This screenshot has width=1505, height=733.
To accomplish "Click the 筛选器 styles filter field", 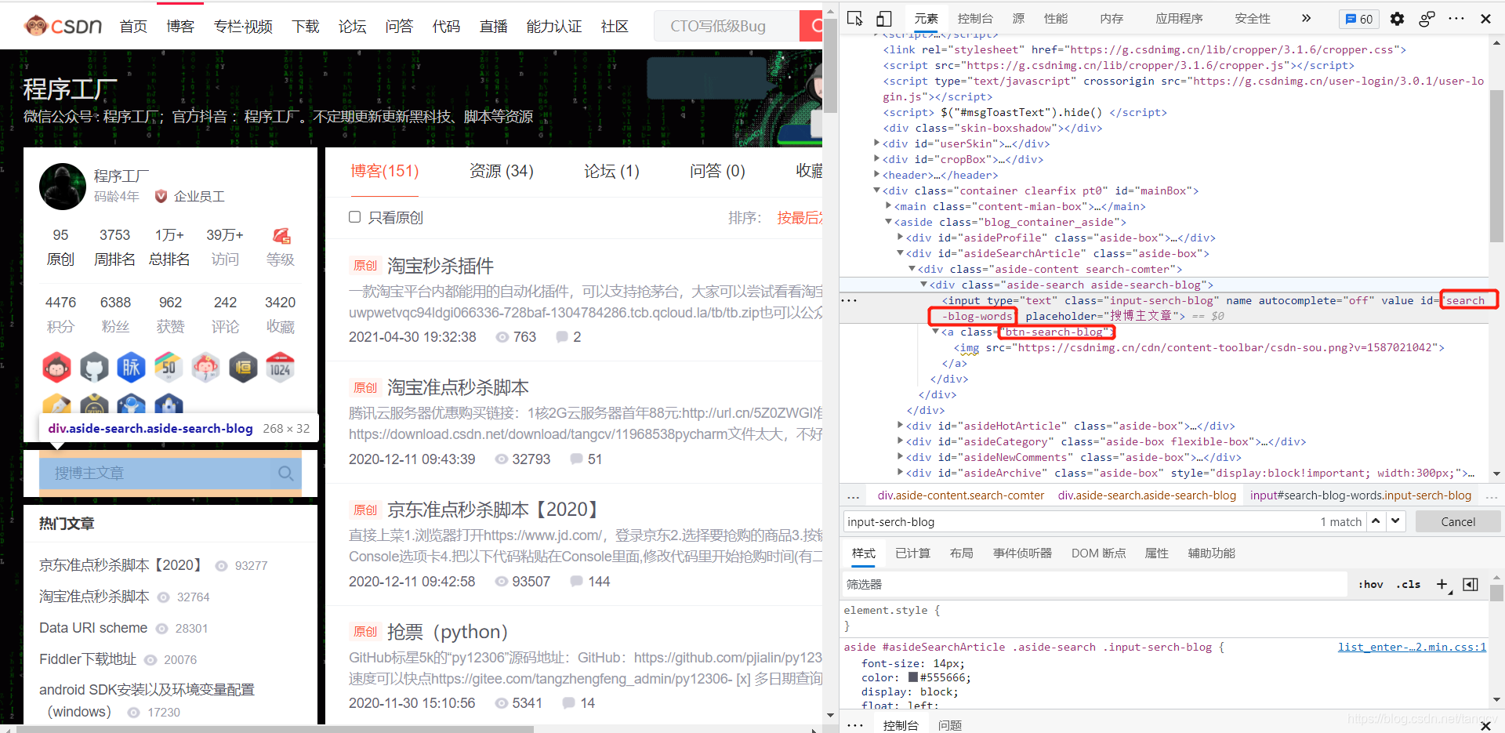I will pyautogui.click(x=1094, y=585).
